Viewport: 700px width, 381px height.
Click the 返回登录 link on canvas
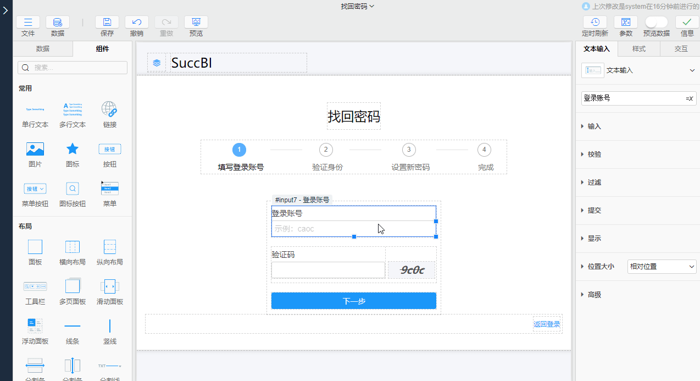547,324
